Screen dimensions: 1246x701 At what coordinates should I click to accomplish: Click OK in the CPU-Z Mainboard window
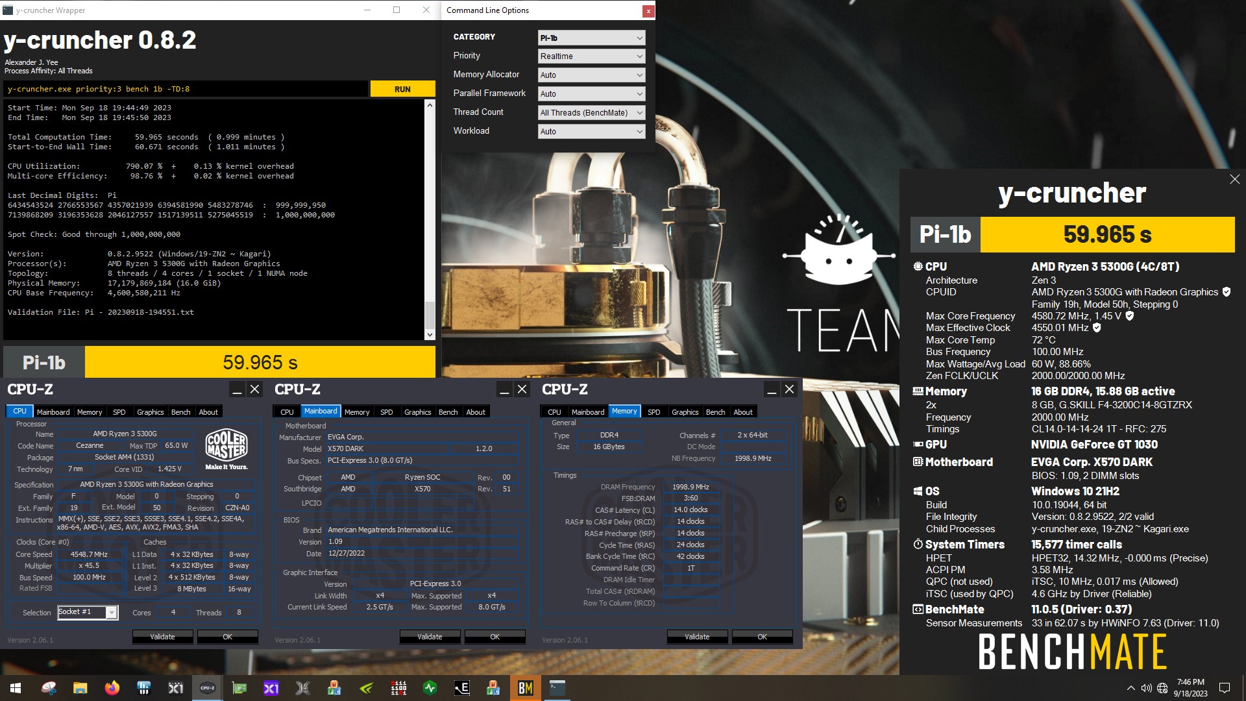coord(495,637)
